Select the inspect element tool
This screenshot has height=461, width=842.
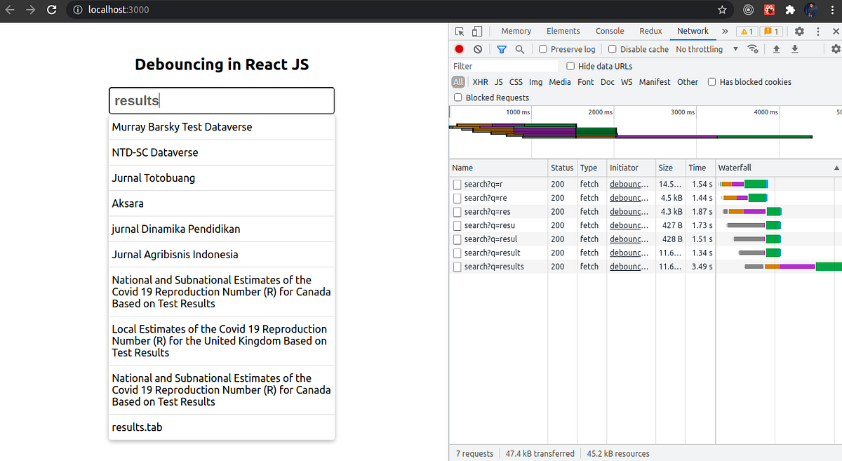click(460, 31)
